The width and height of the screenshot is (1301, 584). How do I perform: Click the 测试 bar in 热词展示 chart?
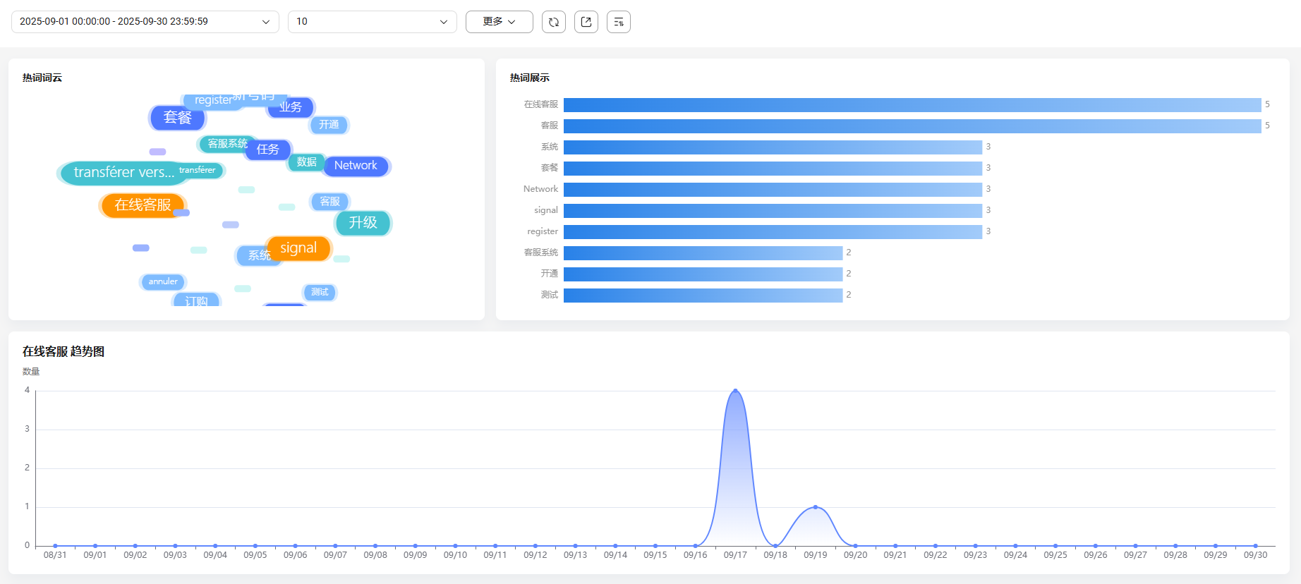coord(703,296)
